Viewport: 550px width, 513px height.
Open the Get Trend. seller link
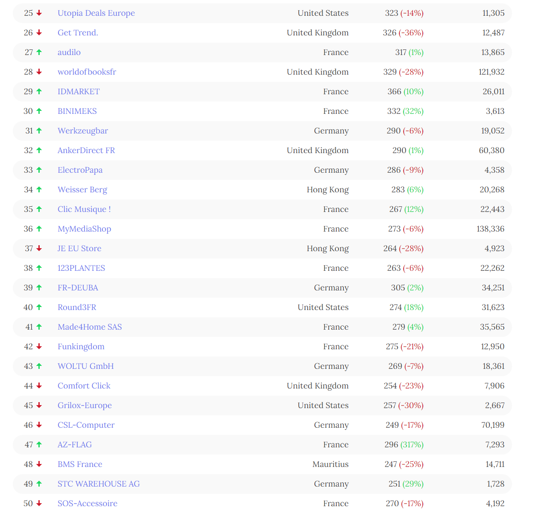pos(78,33)
